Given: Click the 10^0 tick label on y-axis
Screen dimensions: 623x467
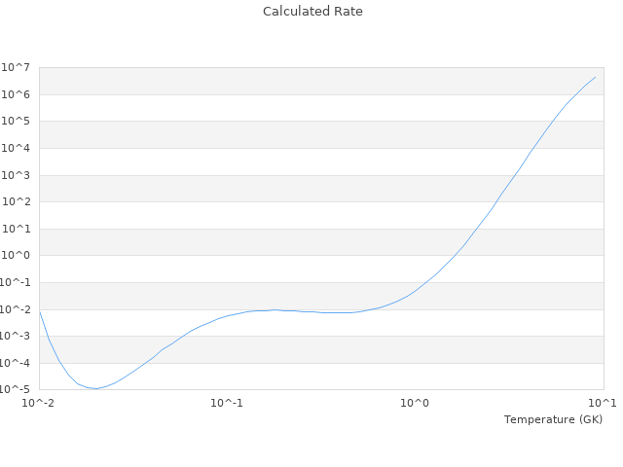Looking at the screenshot, I should pyautogui.click(x=17, y=256).
